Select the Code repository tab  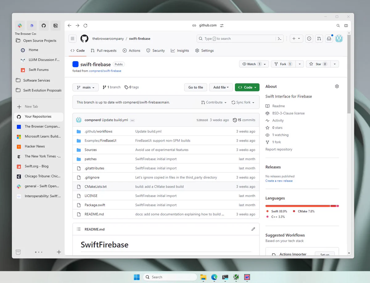[x=77, y=51]
